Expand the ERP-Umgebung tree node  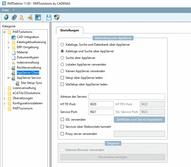[8, 47]
